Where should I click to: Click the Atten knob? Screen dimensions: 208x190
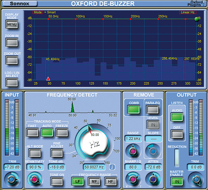coord(153,179)
